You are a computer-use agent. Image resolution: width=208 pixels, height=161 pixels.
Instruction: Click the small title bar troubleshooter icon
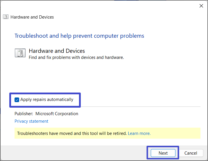tap(6, 17)
